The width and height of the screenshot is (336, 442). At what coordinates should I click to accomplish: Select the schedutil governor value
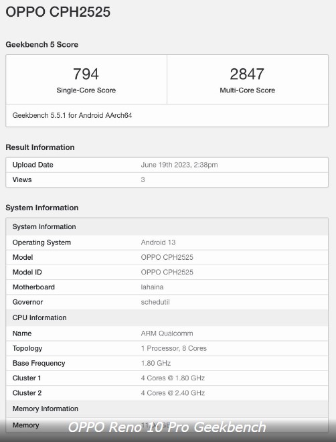155,302
